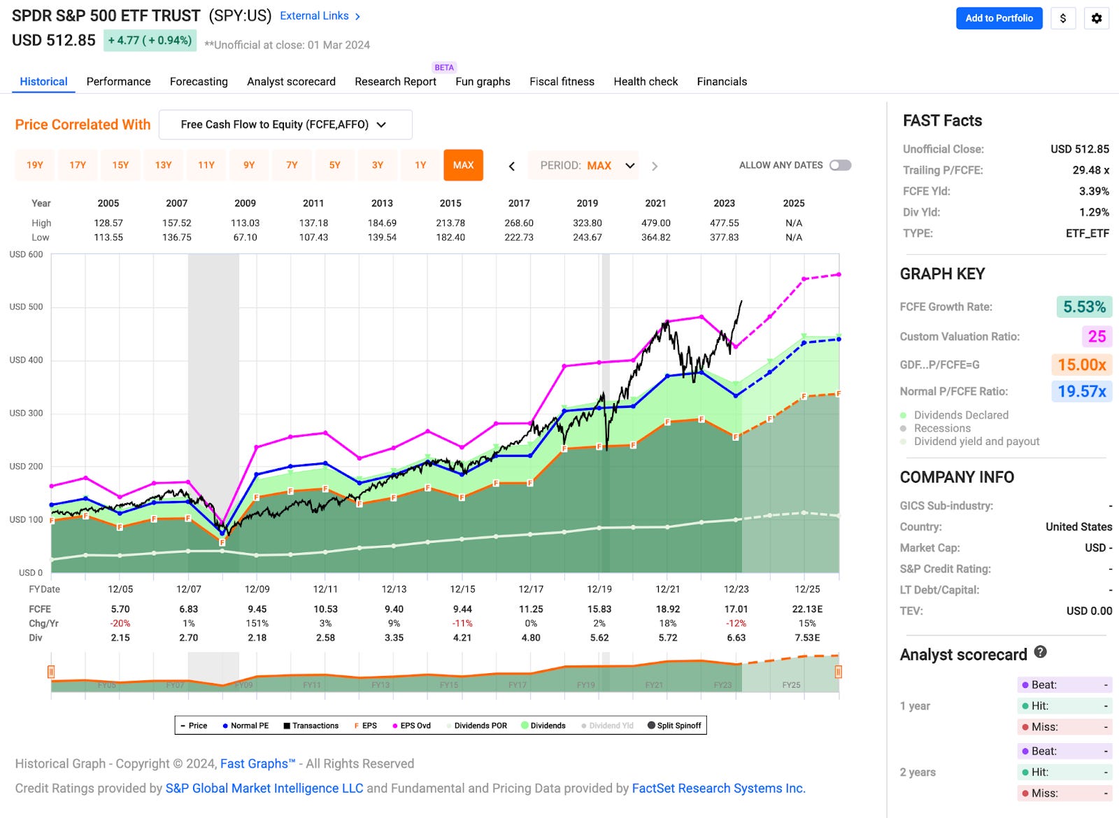The height and width of the screenshot is (818, 1119).
Task: Click the +4.77 (+0.94%) price change badge
Action: pyautogui.click(x=150, y=41)
